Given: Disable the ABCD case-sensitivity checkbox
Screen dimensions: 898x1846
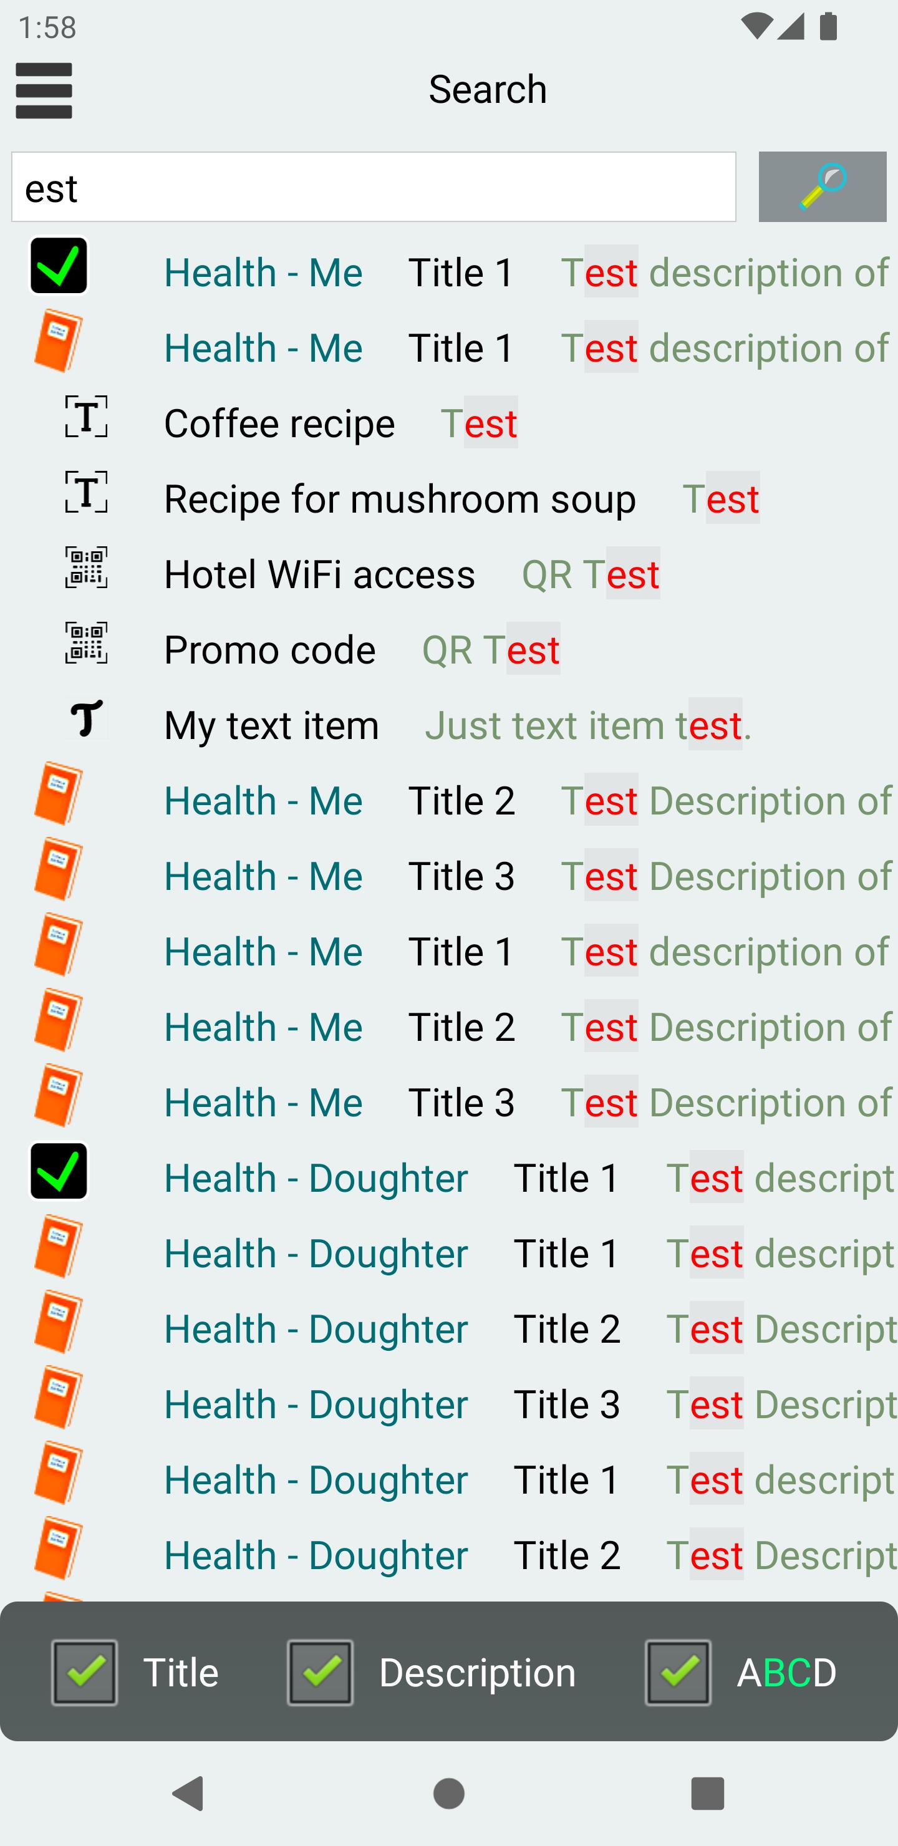Looking at the screenshot, I should click(678, 1672).
